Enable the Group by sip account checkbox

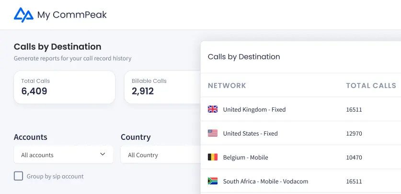click(x=18, y=176)
